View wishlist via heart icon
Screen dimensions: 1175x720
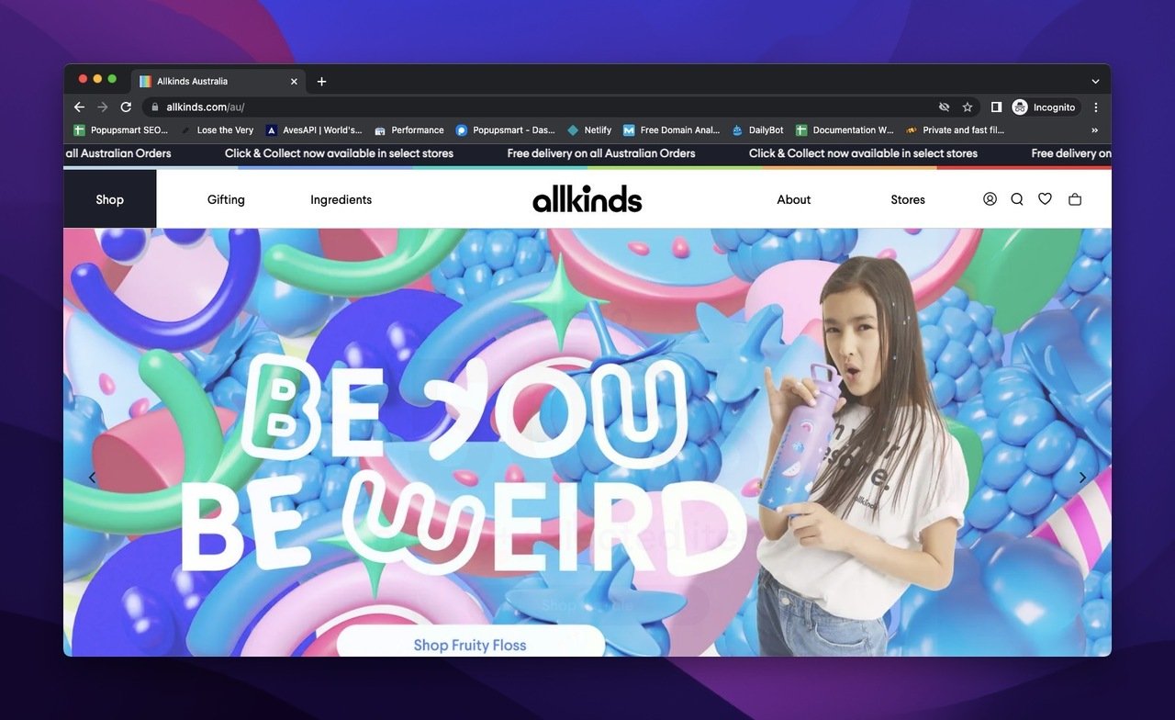(1045, 198)
